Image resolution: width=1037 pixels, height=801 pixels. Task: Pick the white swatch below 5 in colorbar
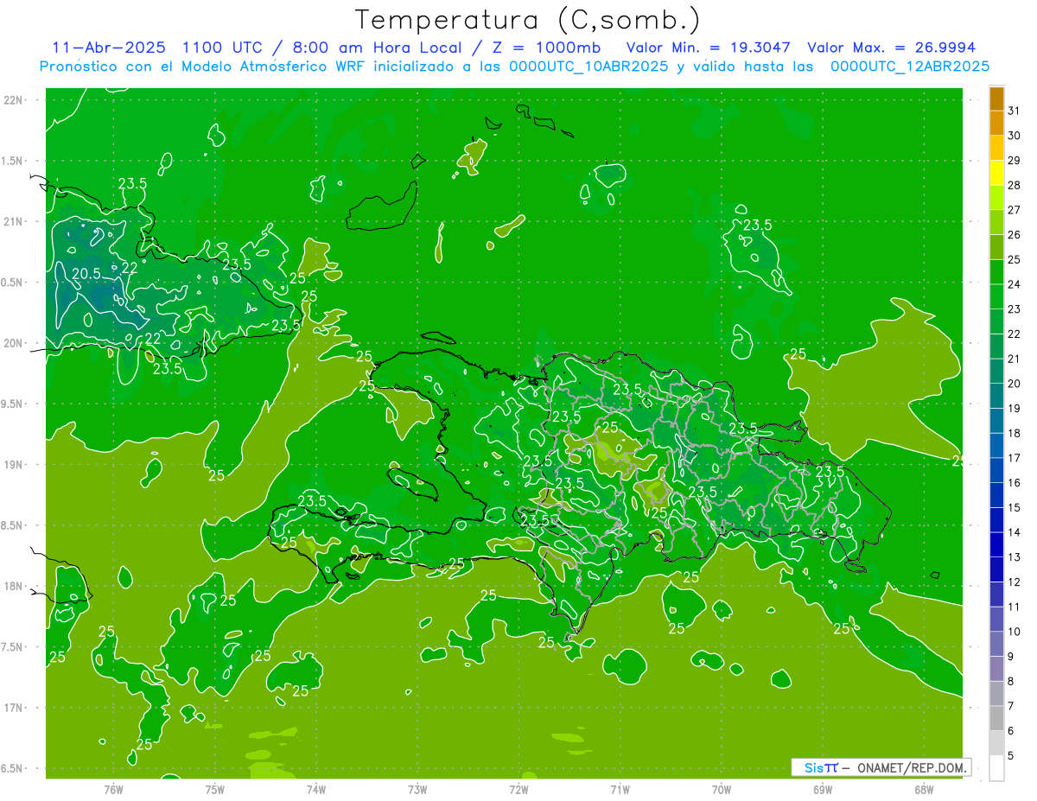pos(996,768)
